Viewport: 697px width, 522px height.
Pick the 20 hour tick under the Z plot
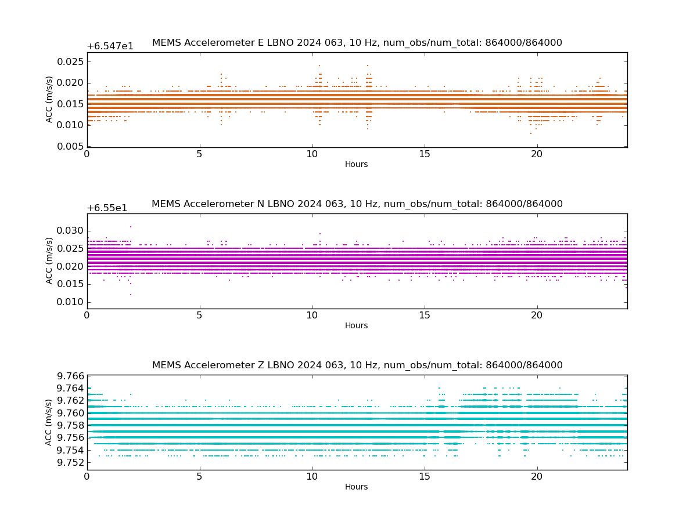pos(537,477)
